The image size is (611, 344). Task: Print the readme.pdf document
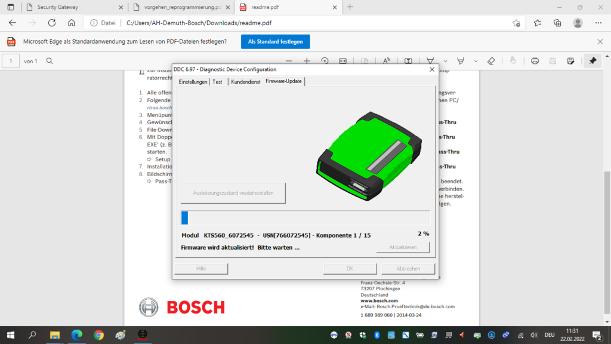(535, 62)
